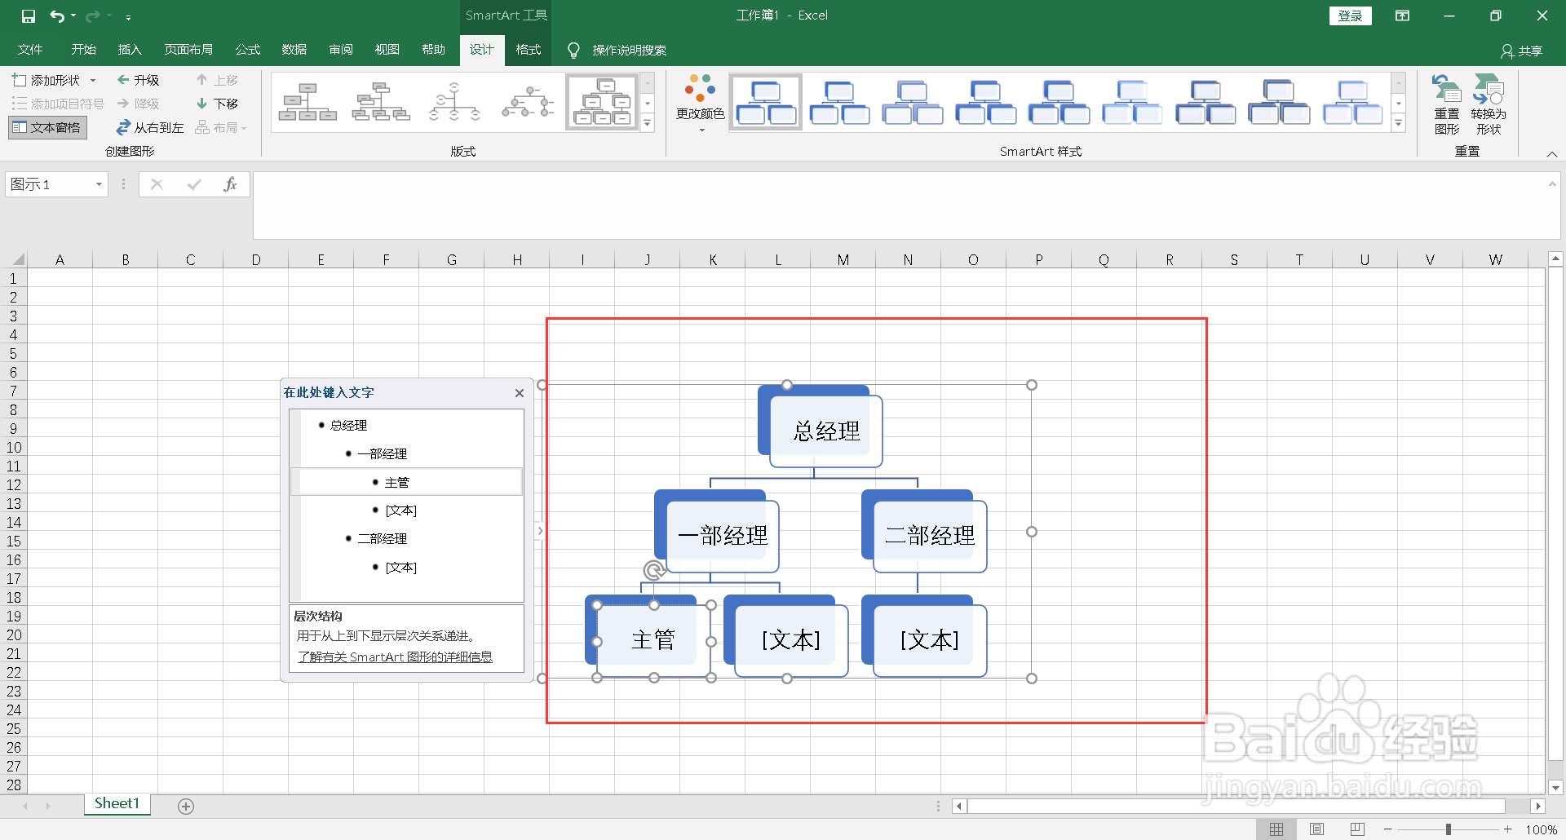
Task: Apply the eighth SmartArt style
Action: pos(1280,102)
